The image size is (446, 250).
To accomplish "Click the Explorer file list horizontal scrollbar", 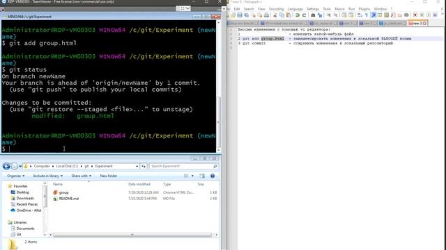I will click(132, 235).
